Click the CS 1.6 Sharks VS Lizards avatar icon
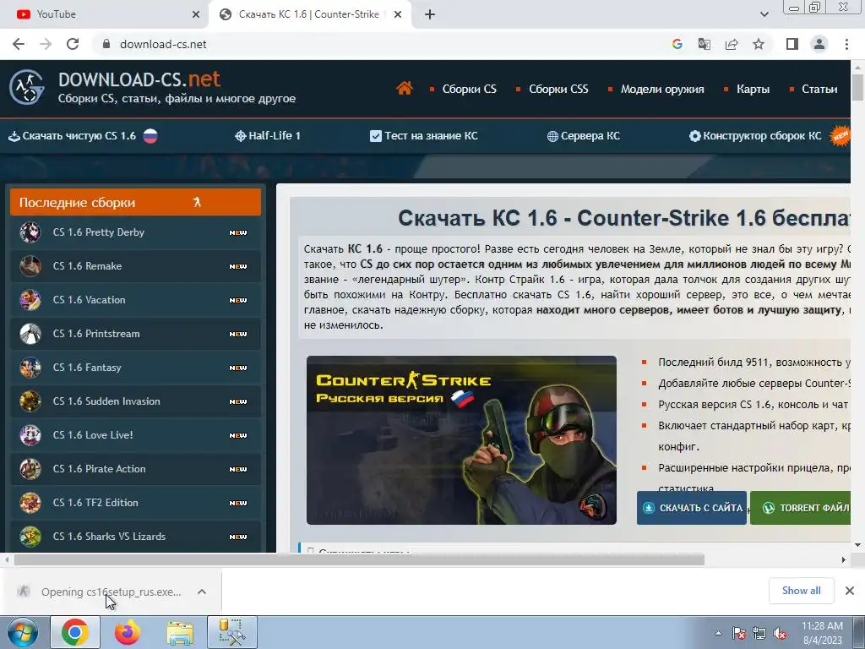 click(30, 537)
